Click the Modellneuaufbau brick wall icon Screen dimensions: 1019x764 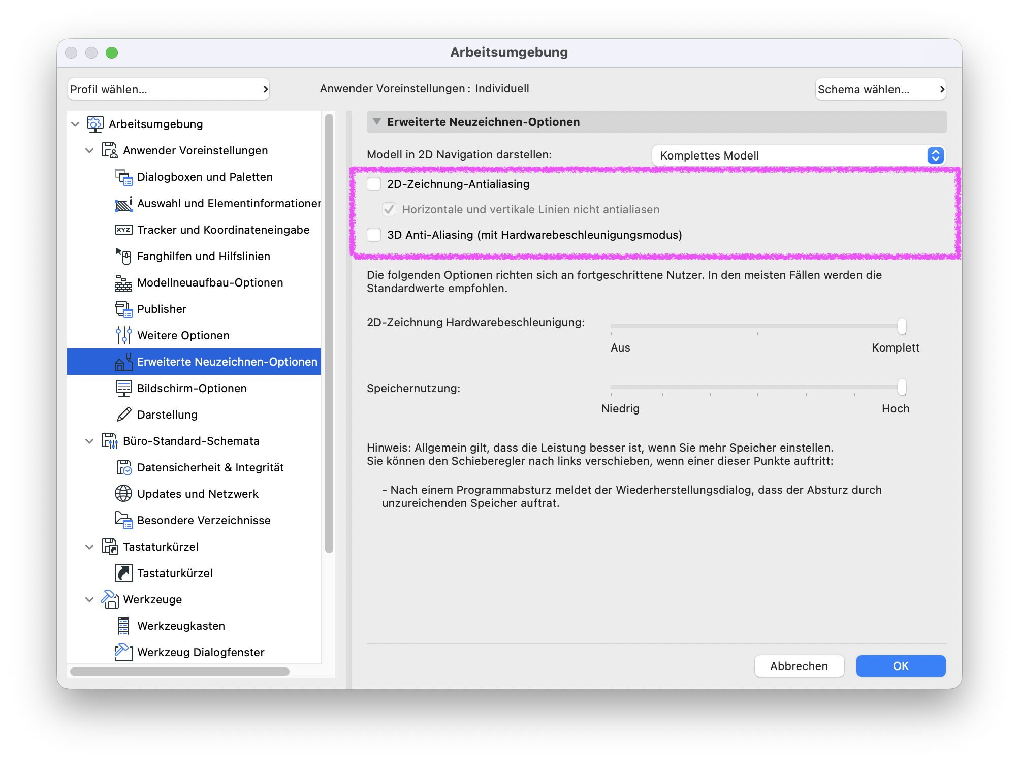123,282
